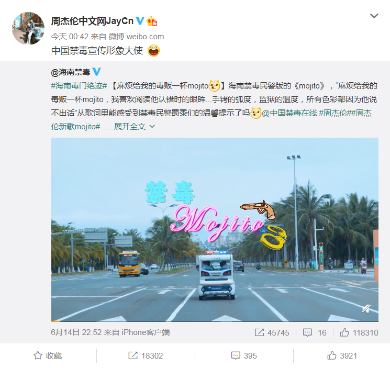
Task: Open the 395 comments button
Action: [x=244, y=355]
